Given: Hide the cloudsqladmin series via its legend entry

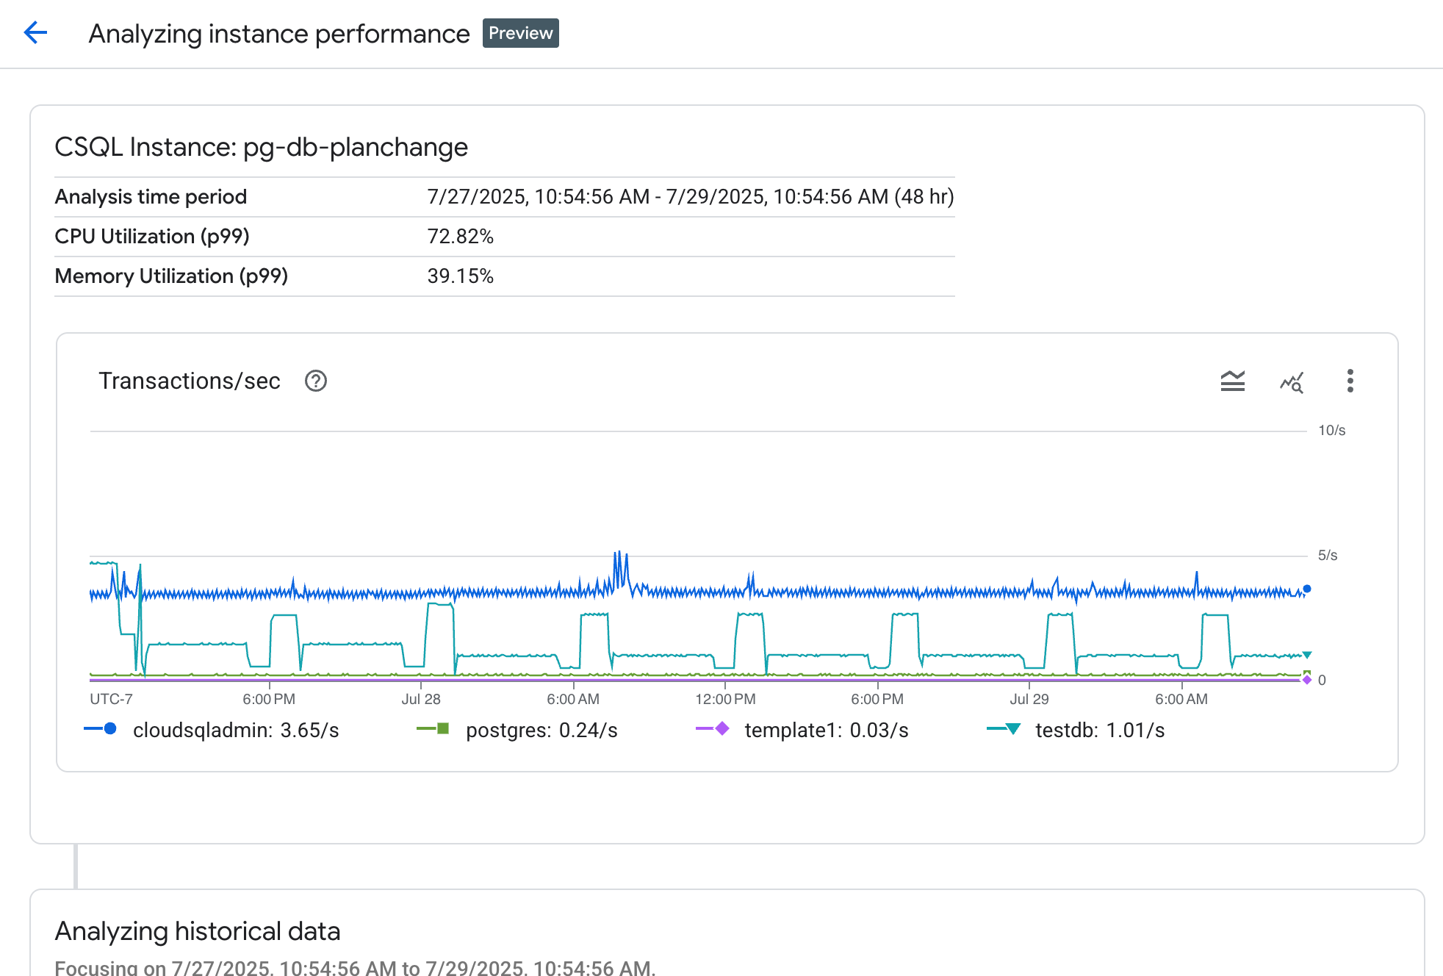Looking at the screenshot, I should 235,729.
